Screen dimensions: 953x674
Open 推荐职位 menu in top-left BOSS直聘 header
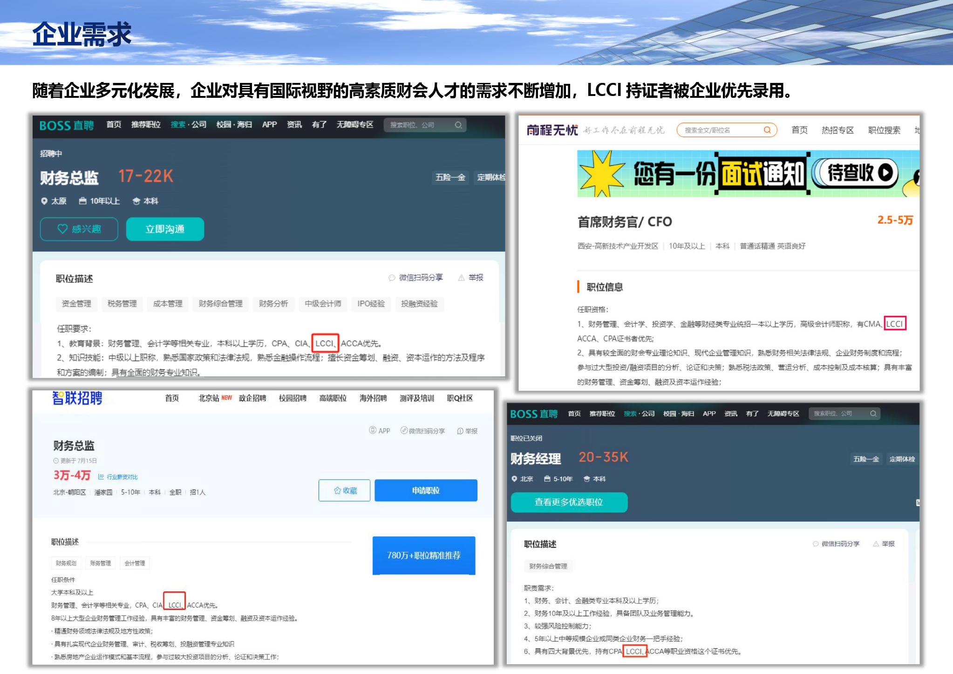(146, 125)
